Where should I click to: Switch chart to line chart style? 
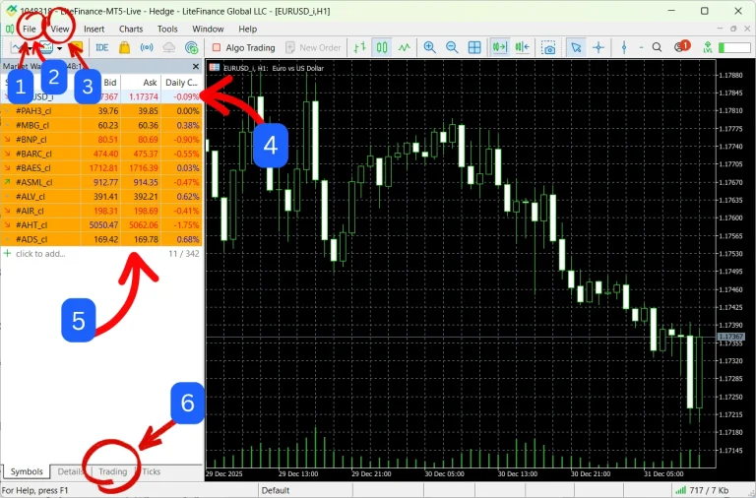pyautogui.click(x=404, y=47)
